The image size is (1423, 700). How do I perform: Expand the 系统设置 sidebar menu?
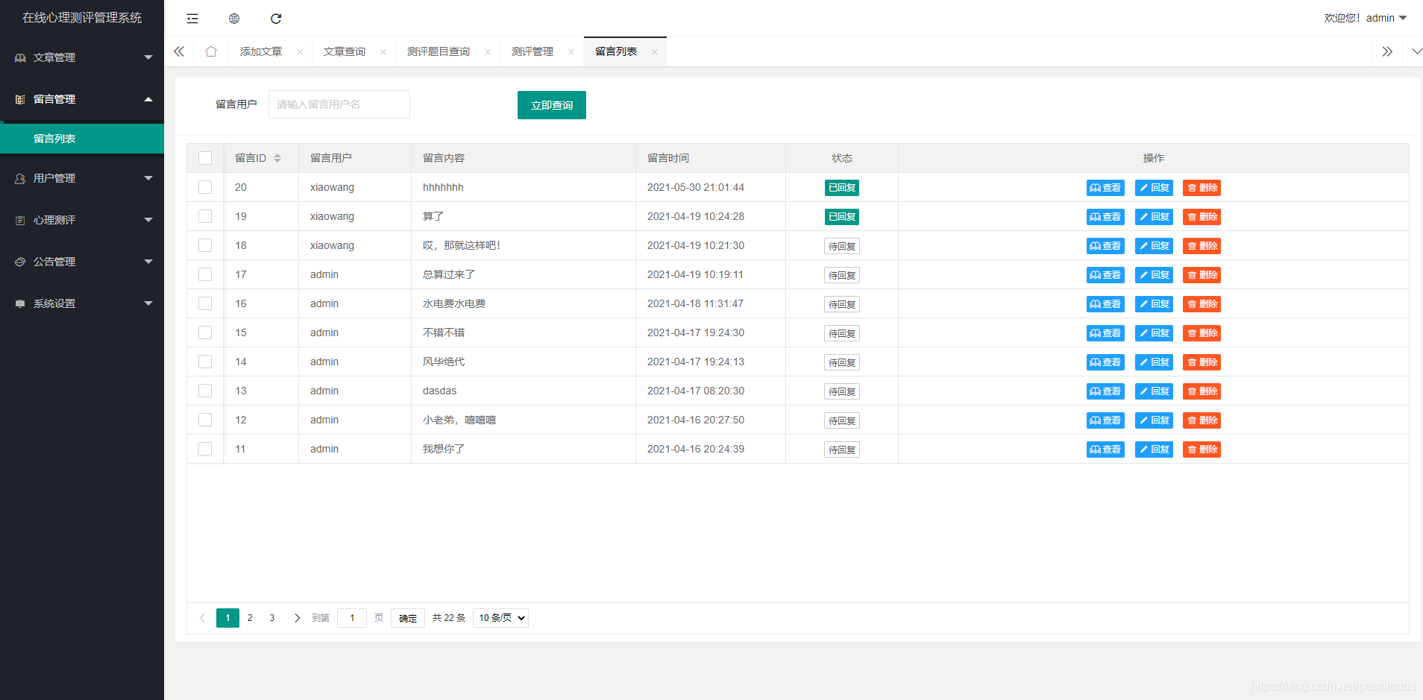pyautogui.click(x=82, y=303)
